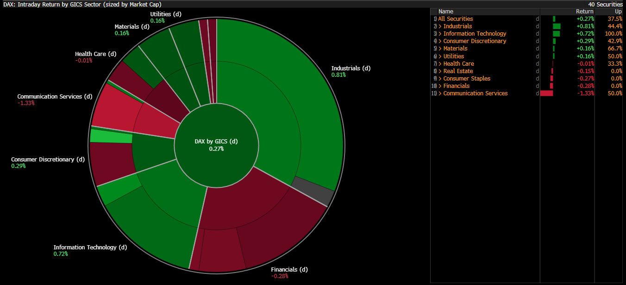Select the DAX by GICS center circle
The width and height of the screenshot is (626, 285).
[216, 145]
